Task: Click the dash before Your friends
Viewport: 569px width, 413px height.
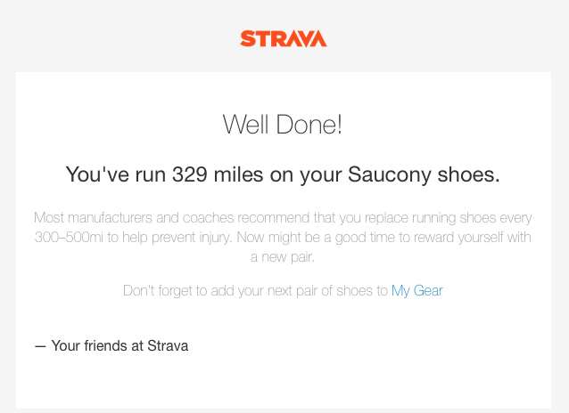Action: [x=40, y=346]
